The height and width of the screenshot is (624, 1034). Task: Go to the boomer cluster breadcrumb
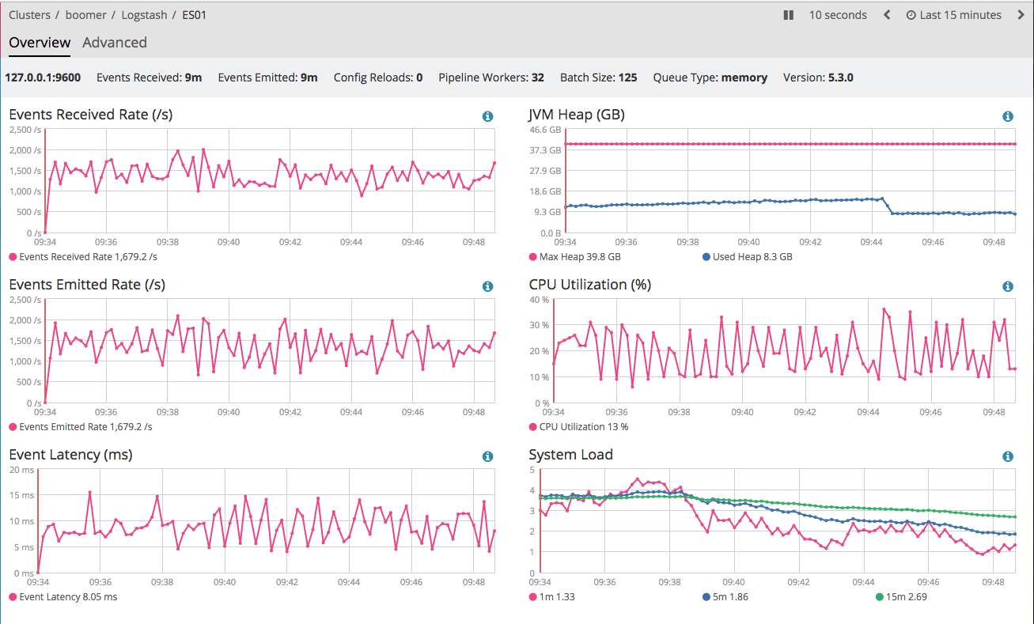point(86,15)
